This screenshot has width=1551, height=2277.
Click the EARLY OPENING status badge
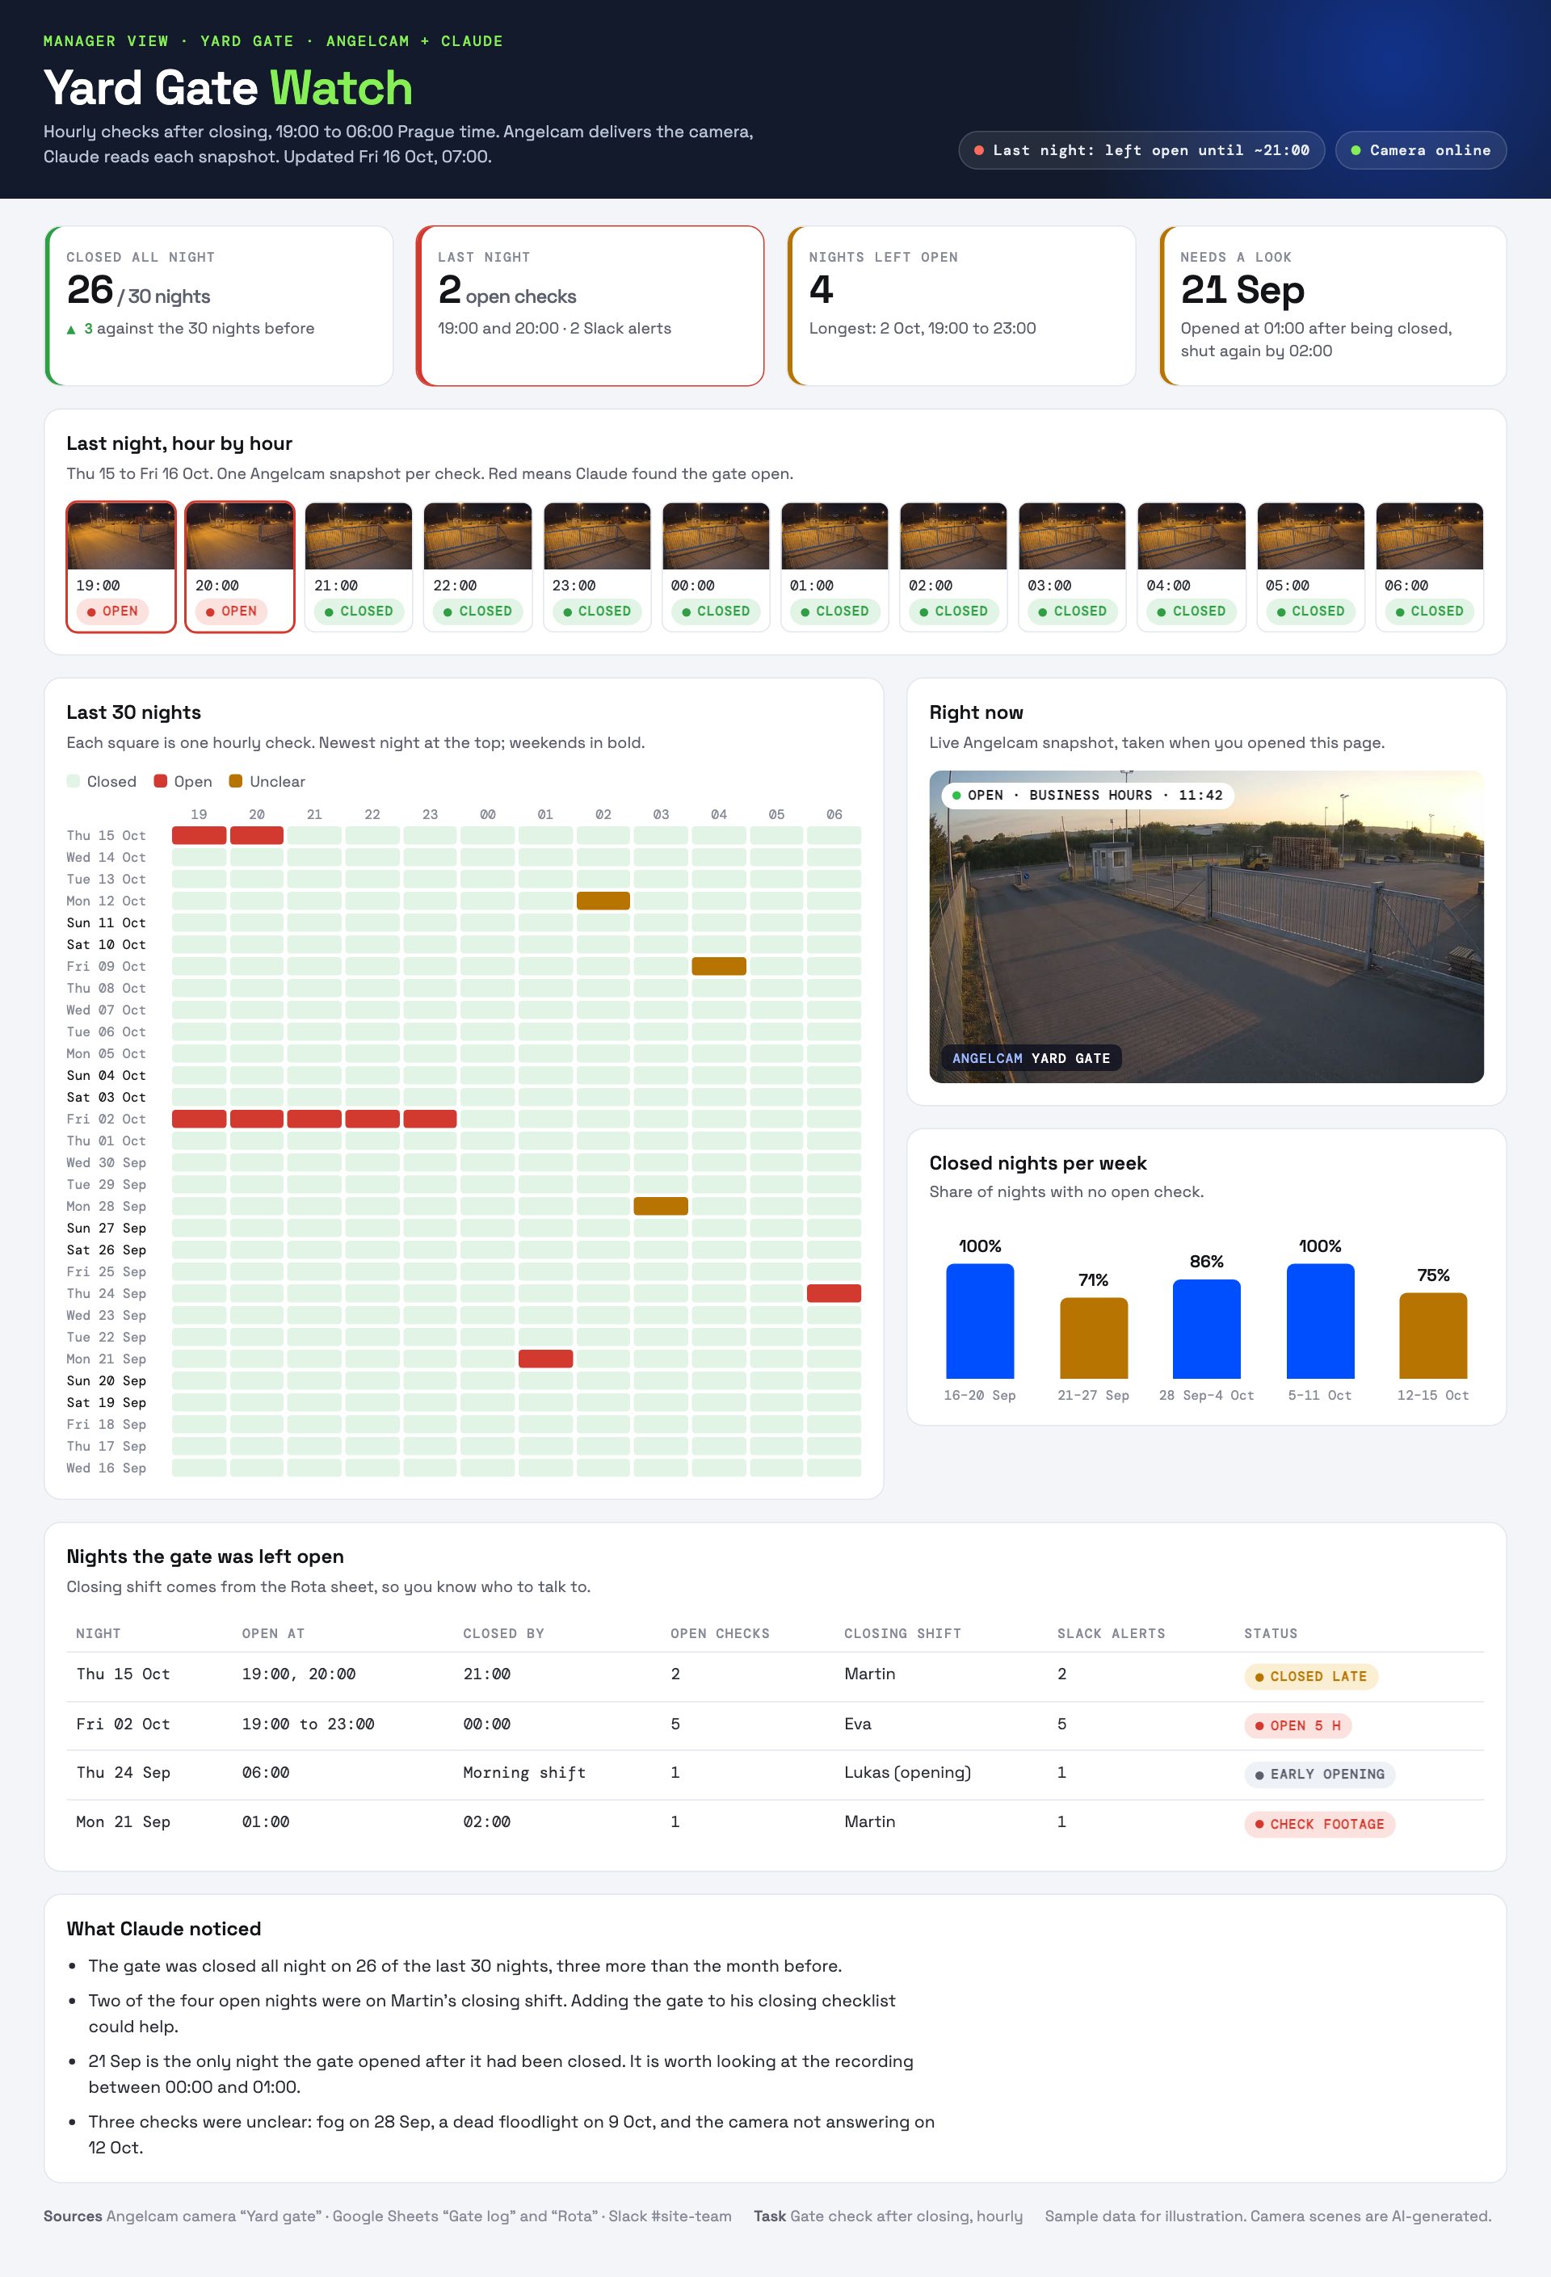click(1320, 1775)
